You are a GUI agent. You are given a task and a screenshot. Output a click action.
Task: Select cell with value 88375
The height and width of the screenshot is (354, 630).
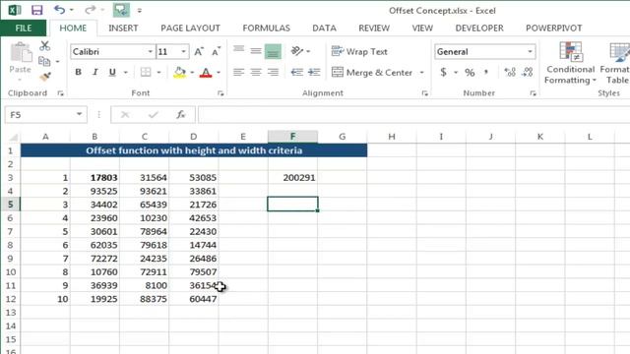tap(145, 299)
